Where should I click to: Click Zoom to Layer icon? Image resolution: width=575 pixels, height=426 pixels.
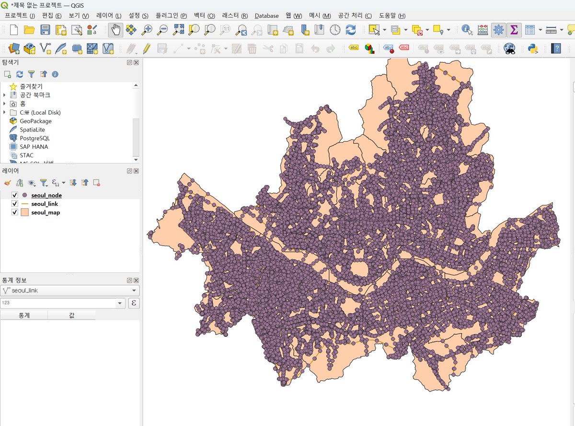pos(209,30)
